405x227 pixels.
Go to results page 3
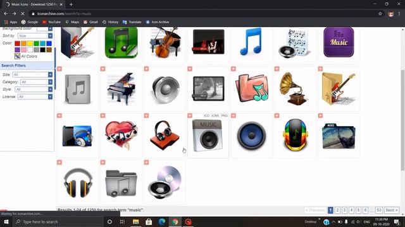click(x=344, y=210)
